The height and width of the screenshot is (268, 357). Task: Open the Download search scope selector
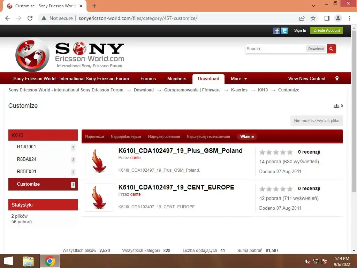316,49
